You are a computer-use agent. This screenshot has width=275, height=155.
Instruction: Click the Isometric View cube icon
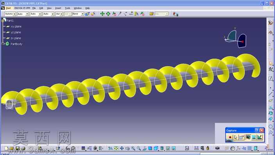click(156, 148)
